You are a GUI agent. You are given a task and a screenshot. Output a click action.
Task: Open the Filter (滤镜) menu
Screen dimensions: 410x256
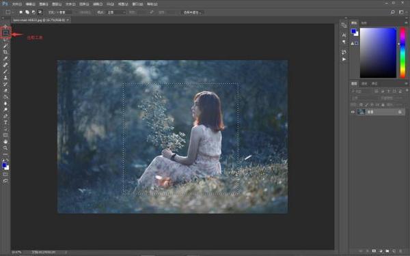tap(98, 4)
